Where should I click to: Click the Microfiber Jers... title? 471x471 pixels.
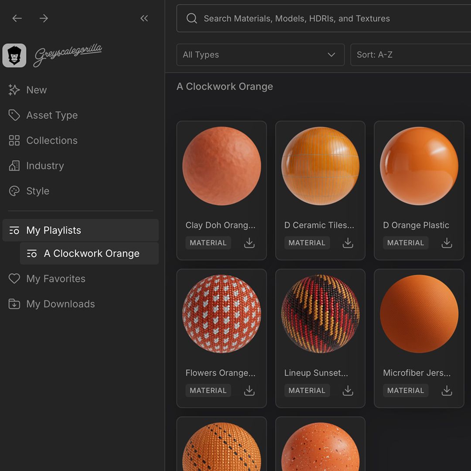point(416,373)
